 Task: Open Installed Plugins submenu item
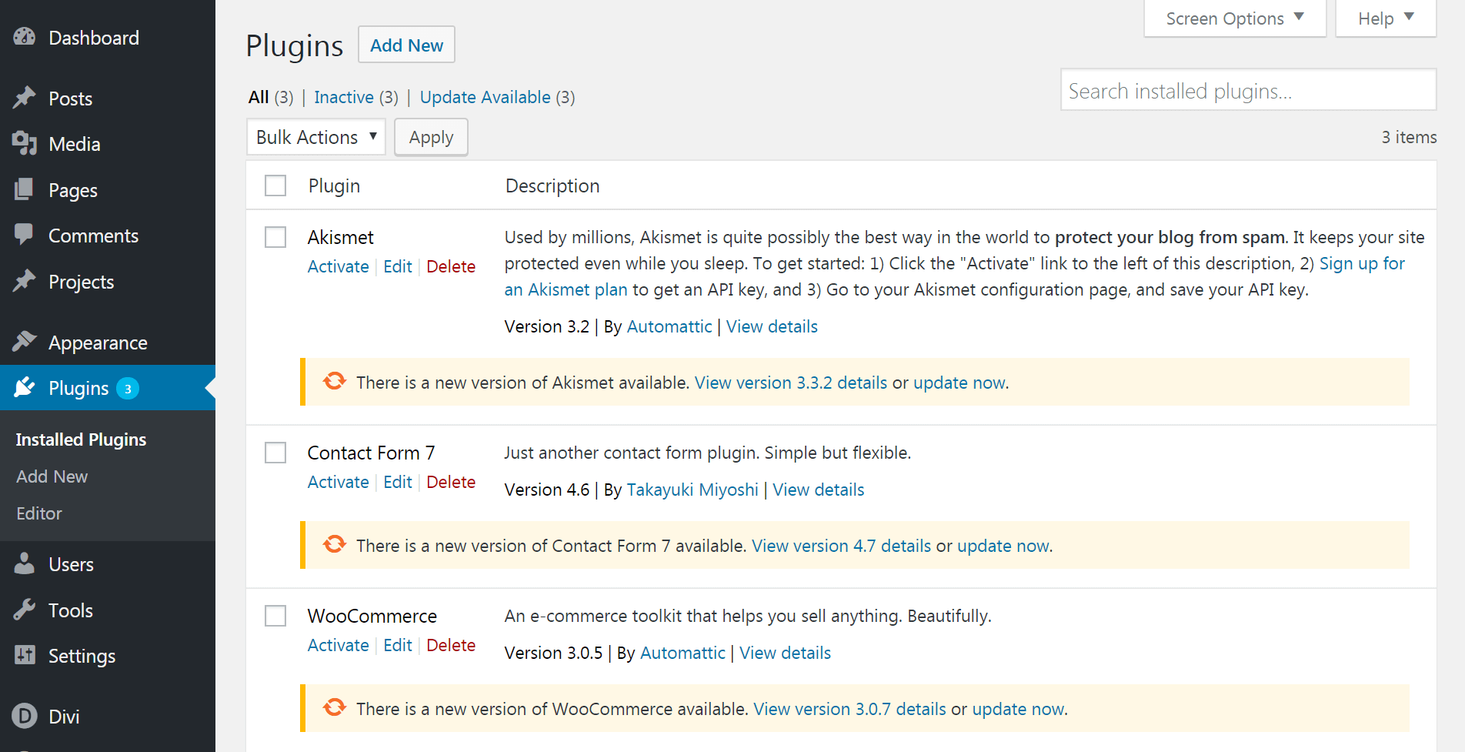[81, 440]
